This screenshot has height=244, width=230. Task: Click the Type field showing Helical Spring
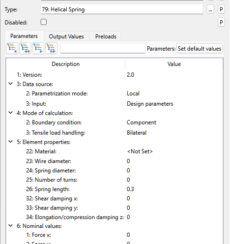[x=122, y=9]
